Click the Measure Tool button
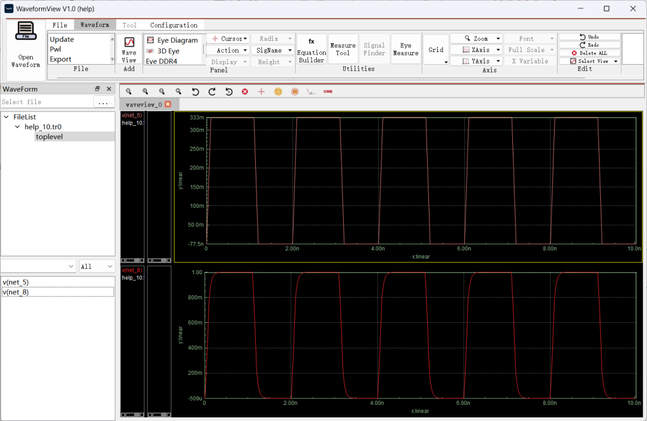The width and height of the screenshot is (647, 421). [343, 49]
